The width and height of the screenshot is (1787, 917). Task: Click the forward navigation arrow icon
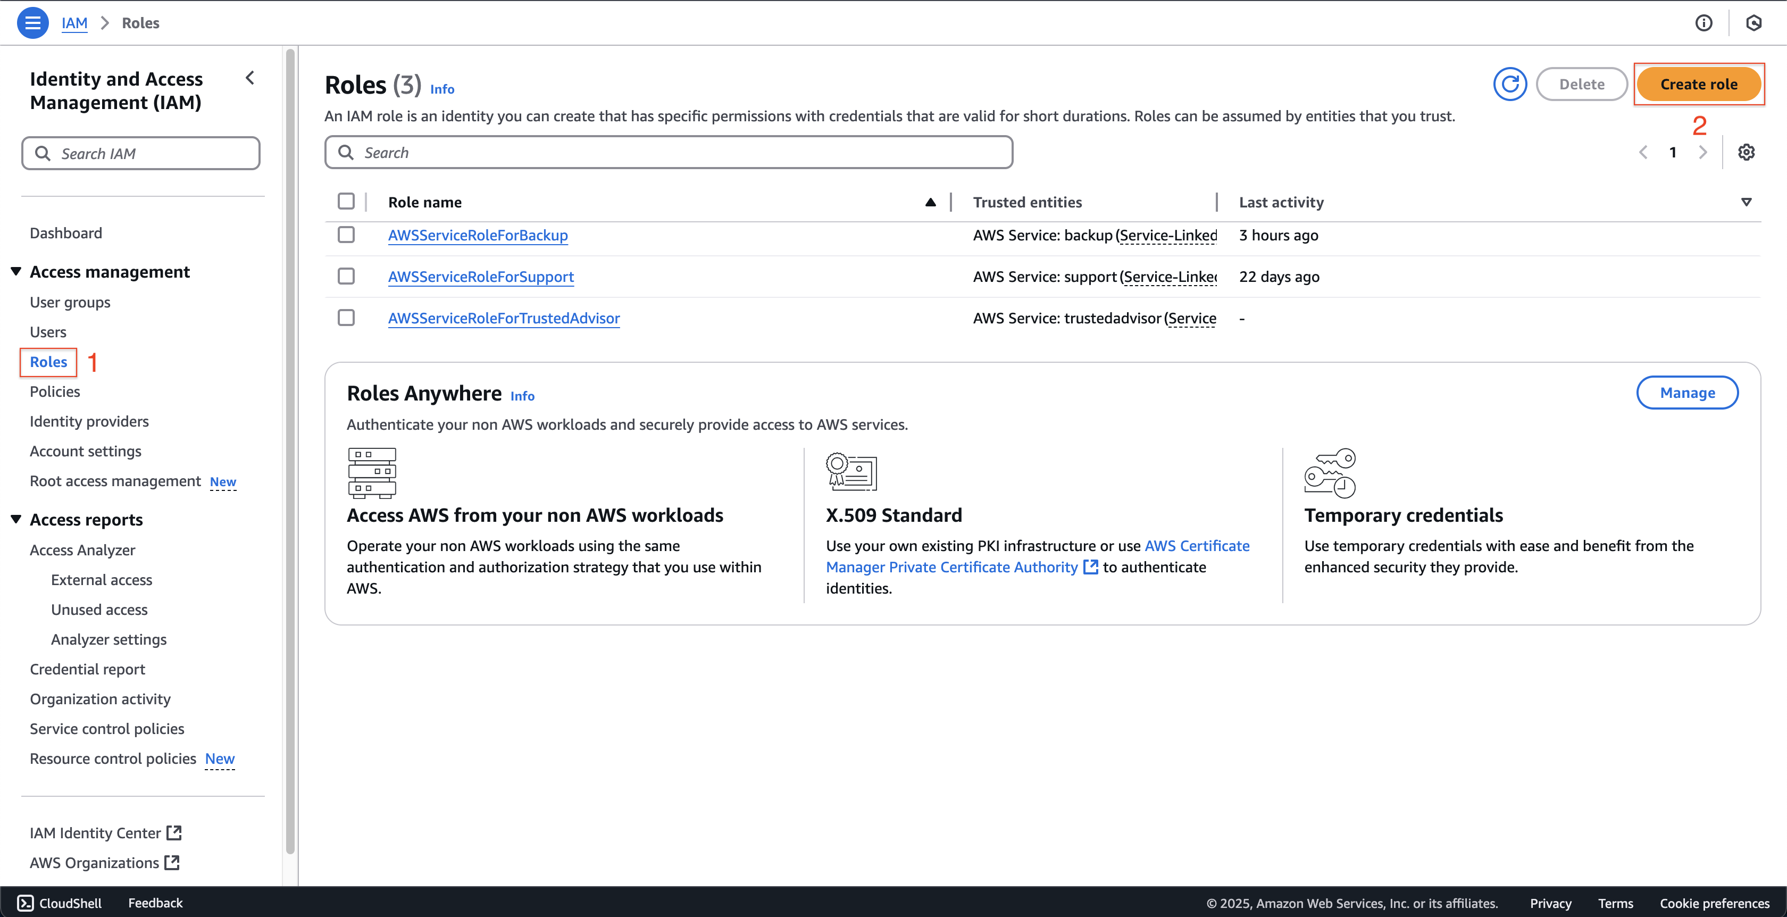pyautogui.click(x=1704, y=152)
